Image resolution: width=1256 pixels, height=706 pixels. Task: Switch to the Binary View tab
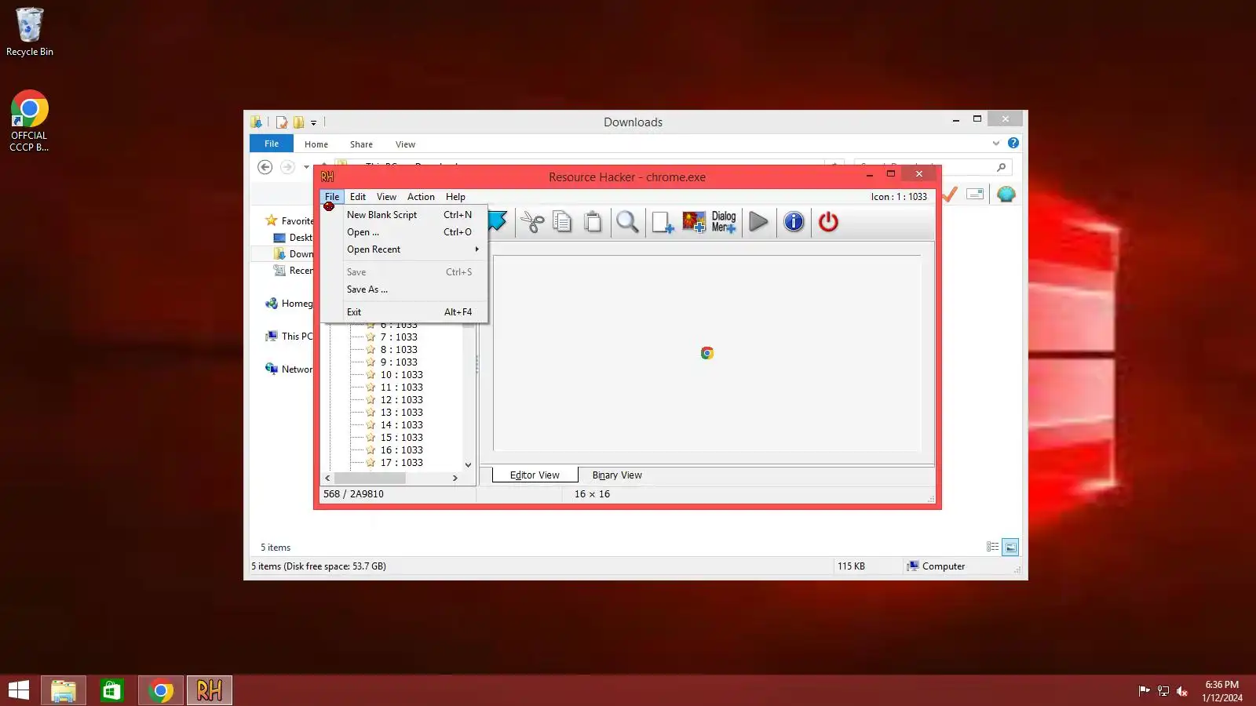pyautogui.click(x=617, y=475)
